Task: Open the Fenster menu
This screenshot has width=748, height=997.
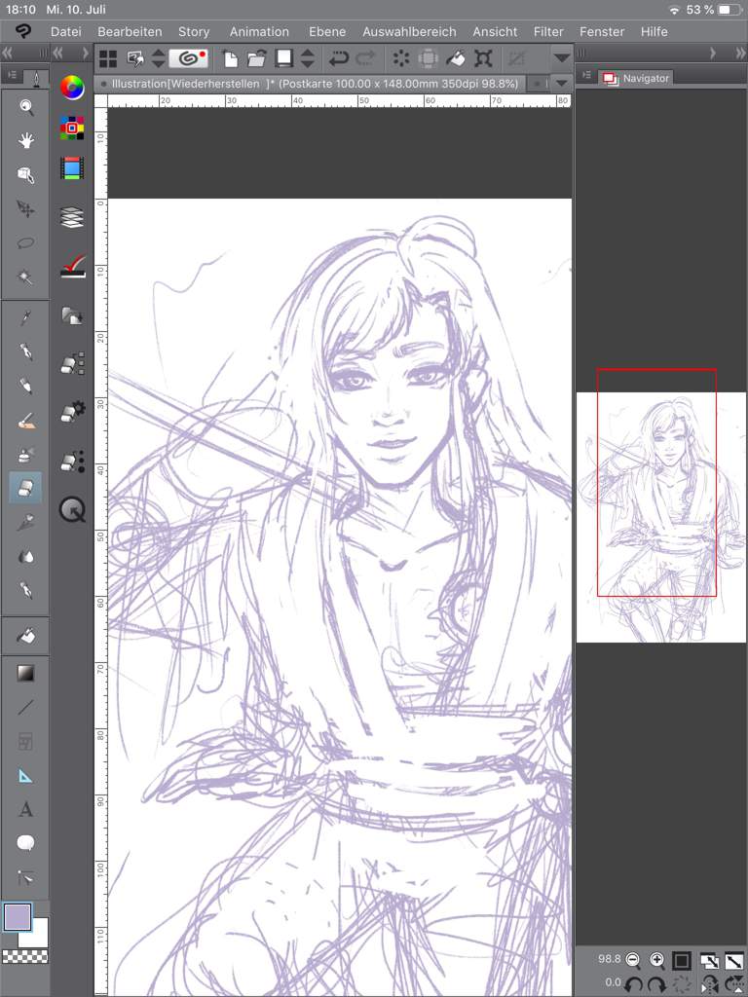Action: (x=602, y=31)
